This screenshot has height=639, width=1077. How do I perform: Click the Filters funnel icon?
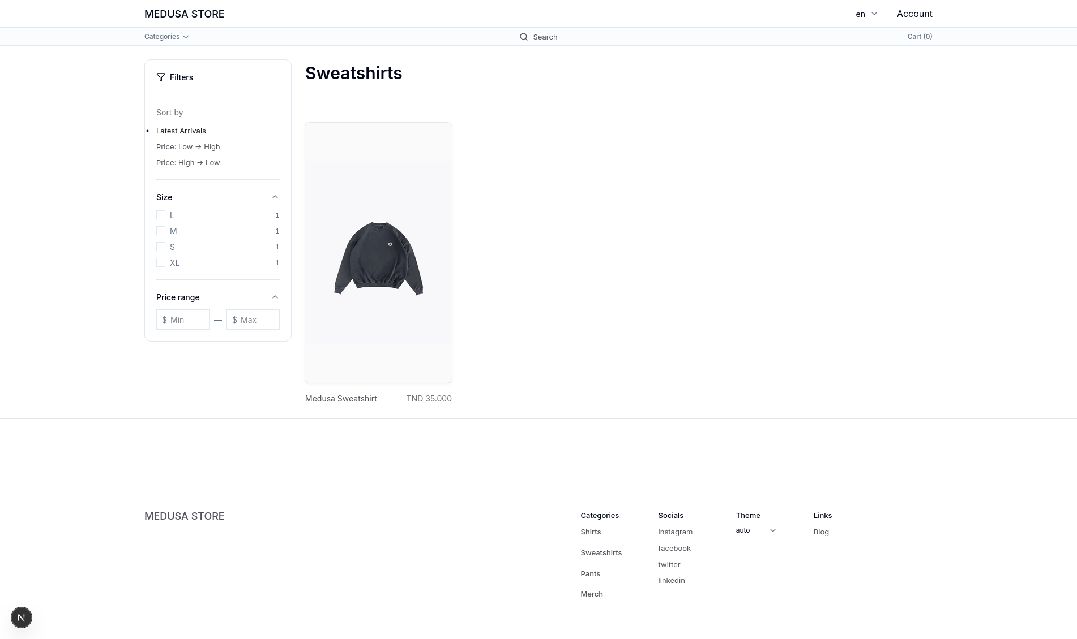pyautogui.click(x=161, y=77)
